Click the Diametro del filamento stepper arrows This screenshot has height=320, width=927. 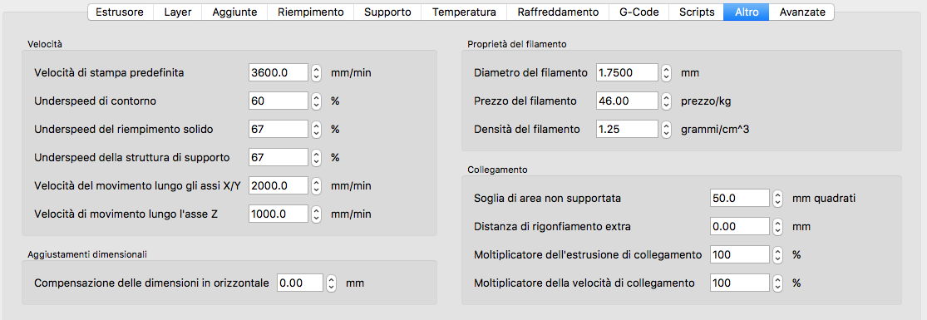[x=666, y=73]
